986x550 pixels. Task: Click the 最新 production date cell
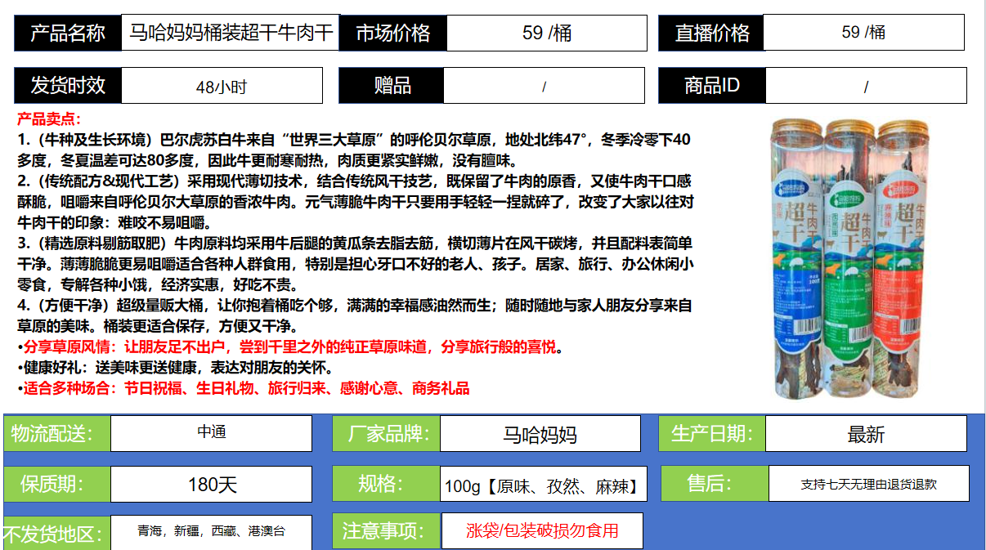[x=866, y=434]
